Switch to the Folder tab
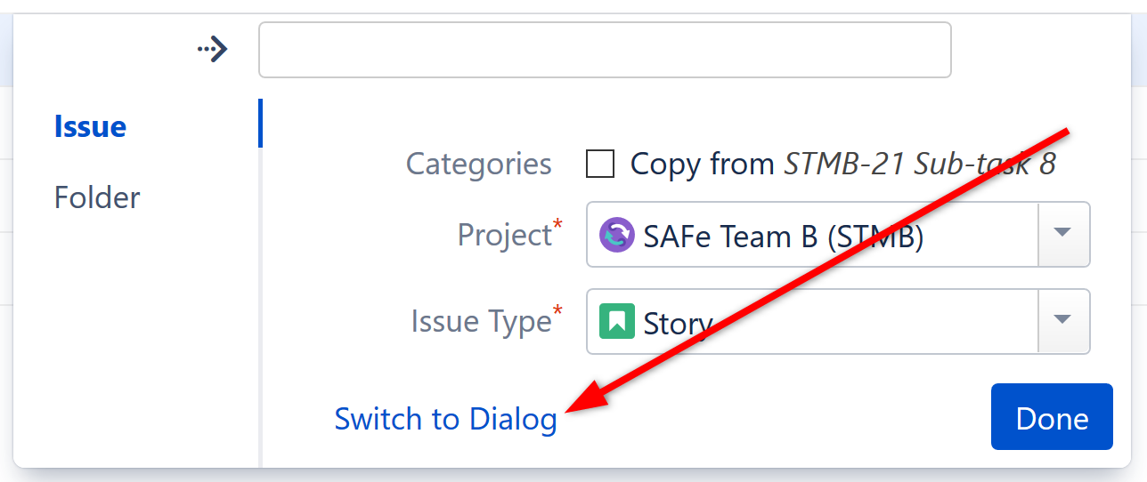This screenshot has width=1147, height=482. click(x=97, y=197)
